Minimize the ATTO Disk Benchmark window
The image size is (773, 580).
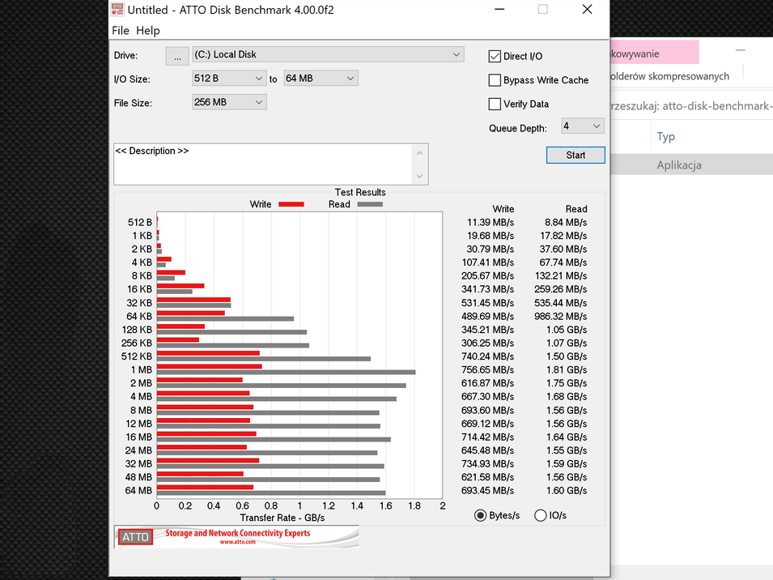[x=499, y=10]
